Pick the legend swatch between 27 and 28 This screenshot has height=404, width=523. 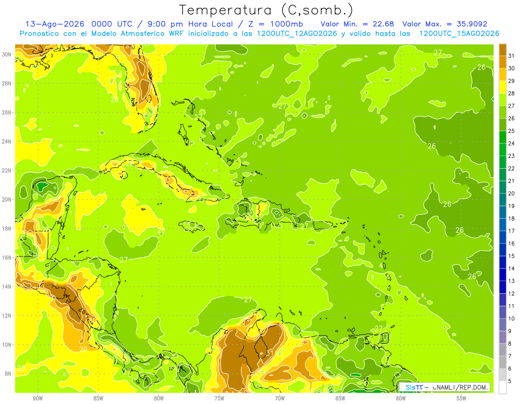coord(503,100)
